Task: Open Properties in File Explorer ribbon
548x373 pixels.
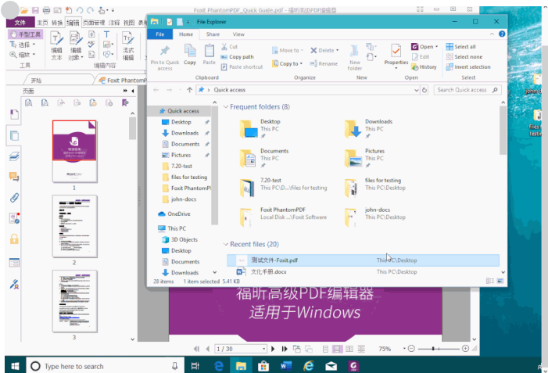Action: pyautogui.click(x=396, y=56)
